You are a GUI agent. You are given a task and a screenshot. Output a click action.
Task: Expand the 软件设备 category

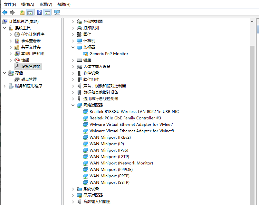click(73, 73)
